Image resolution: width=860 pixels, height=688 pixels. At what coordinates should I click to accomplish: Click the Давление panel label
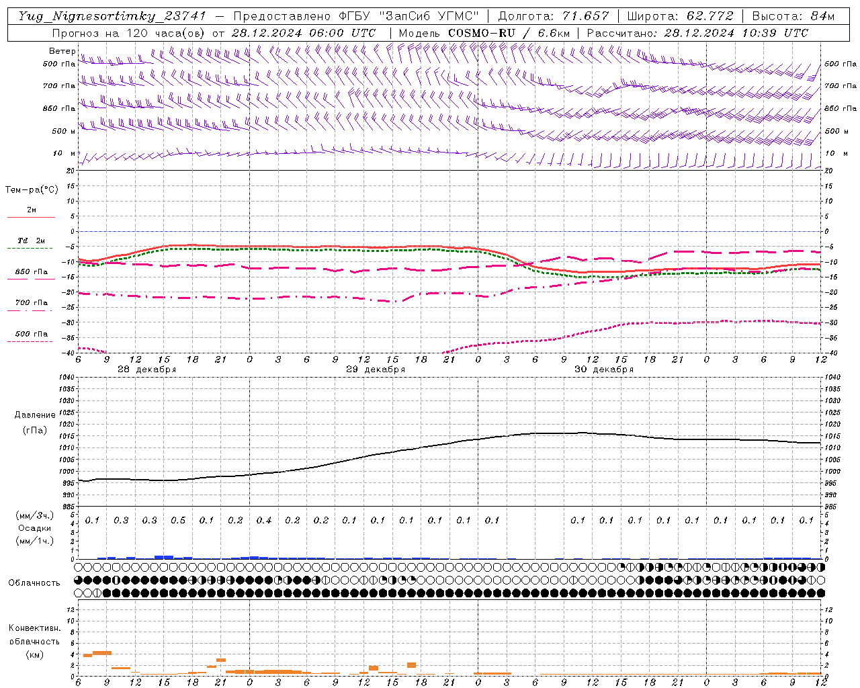[35, 415]
